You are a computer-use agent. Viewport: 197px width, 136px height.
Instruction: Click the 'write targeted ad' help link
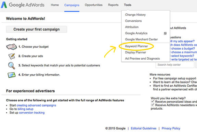click(184, 60)
